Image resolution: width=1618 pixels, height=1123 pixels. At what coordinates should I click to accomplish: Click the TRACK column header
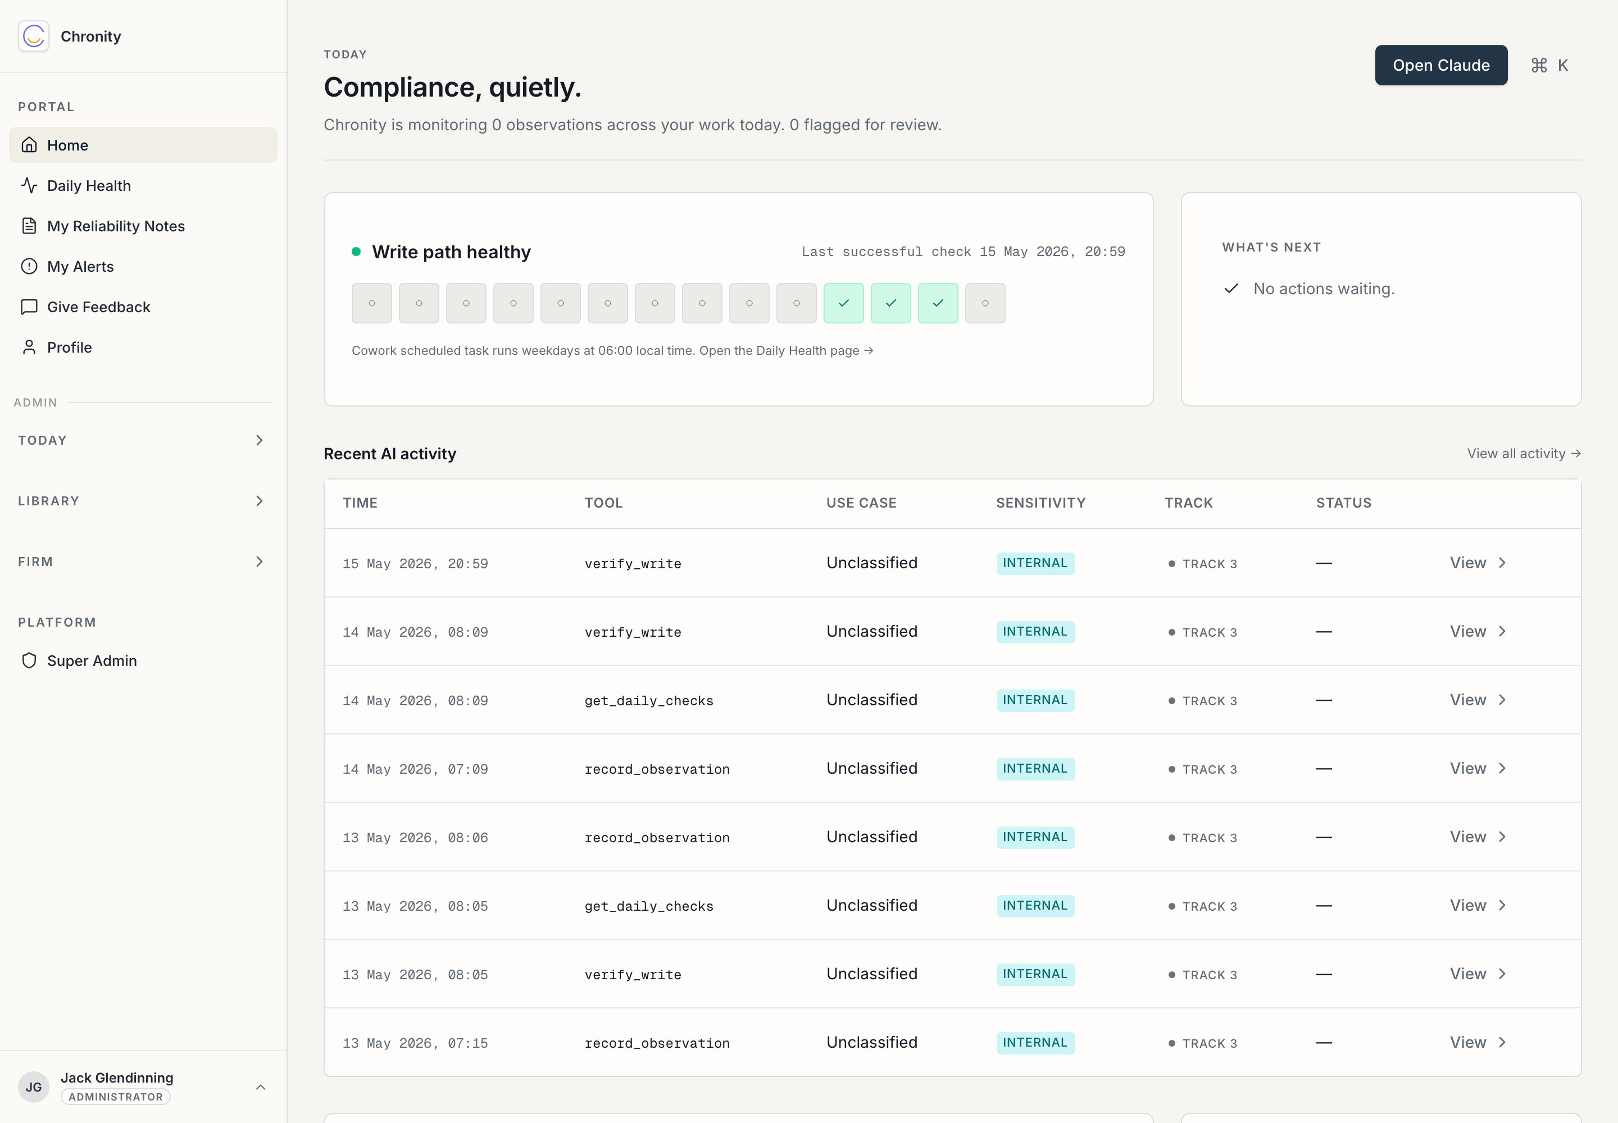1189,503
